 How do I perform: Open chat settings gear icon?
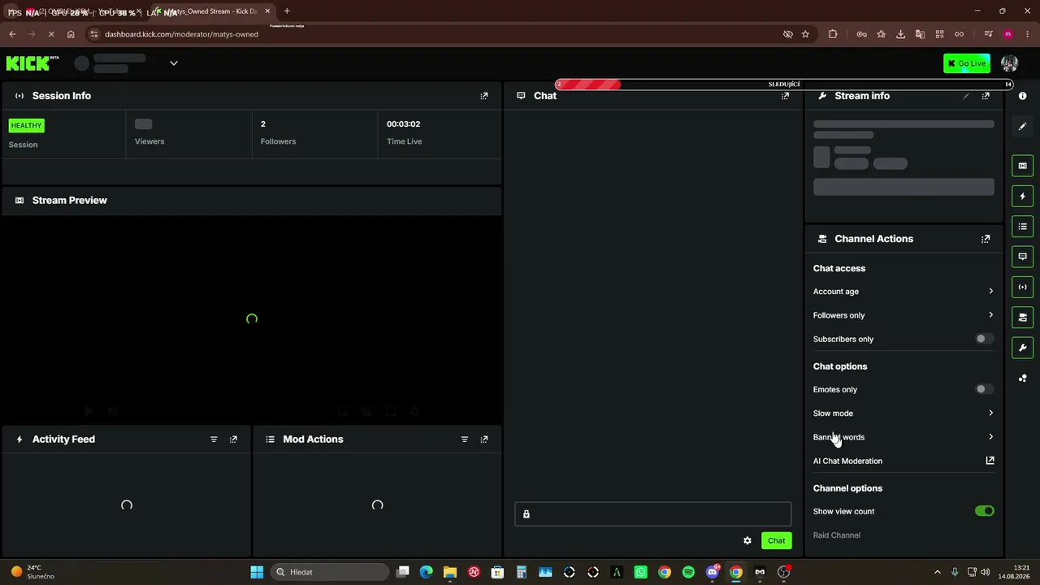pyautogui.click(x=747, y=541)
